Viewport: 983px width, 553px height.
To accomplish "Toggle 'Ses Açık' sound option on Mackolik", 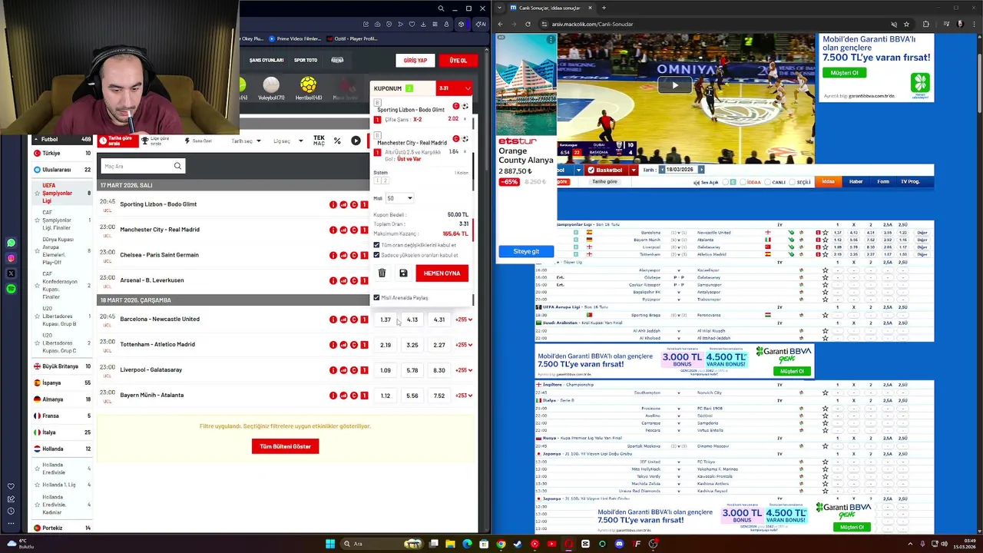I will click(x=706, y=182).
